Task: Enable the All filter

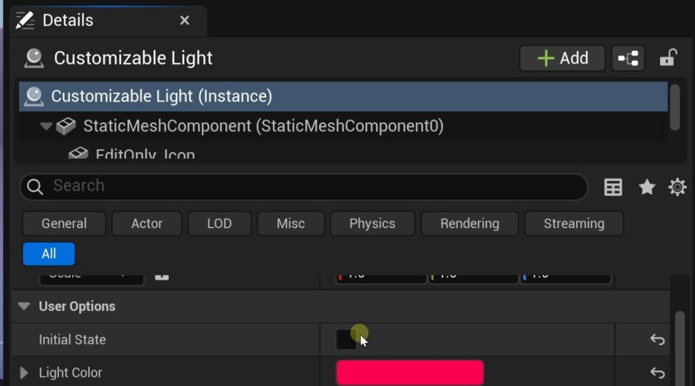Action: (x=49, y=254)
